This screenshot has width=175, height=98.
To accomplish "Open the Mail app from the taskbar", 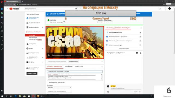I will click(29, 96).
